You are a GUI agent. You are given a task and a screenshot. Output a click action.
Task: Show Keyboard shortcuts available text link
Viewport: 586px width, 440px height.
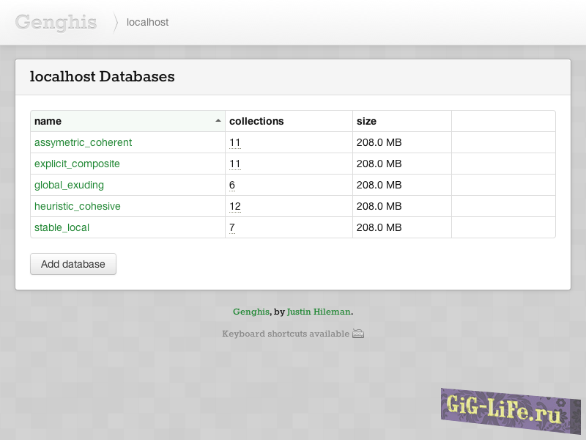286,334
